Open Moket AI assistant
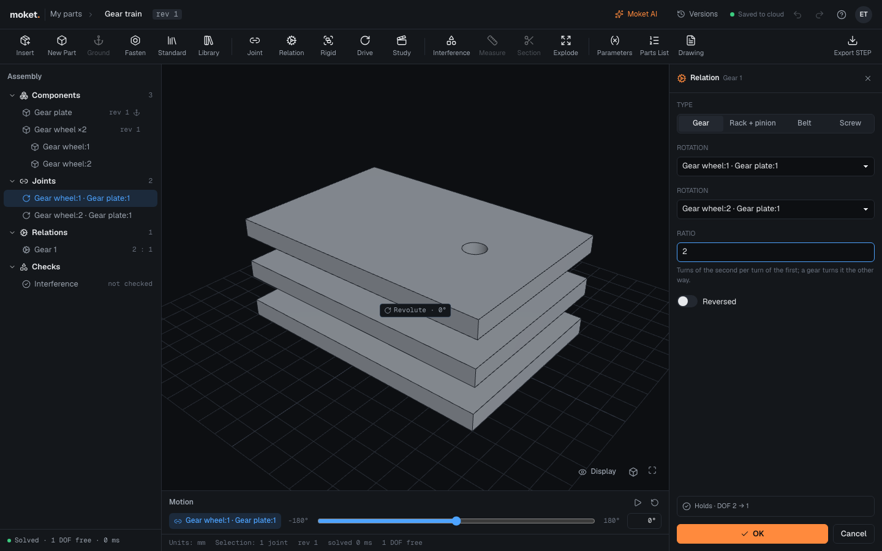 636,14
